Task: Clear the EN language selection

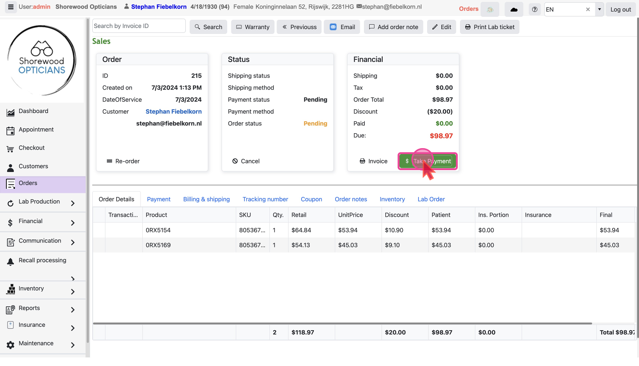Action: tap(588, 10)
